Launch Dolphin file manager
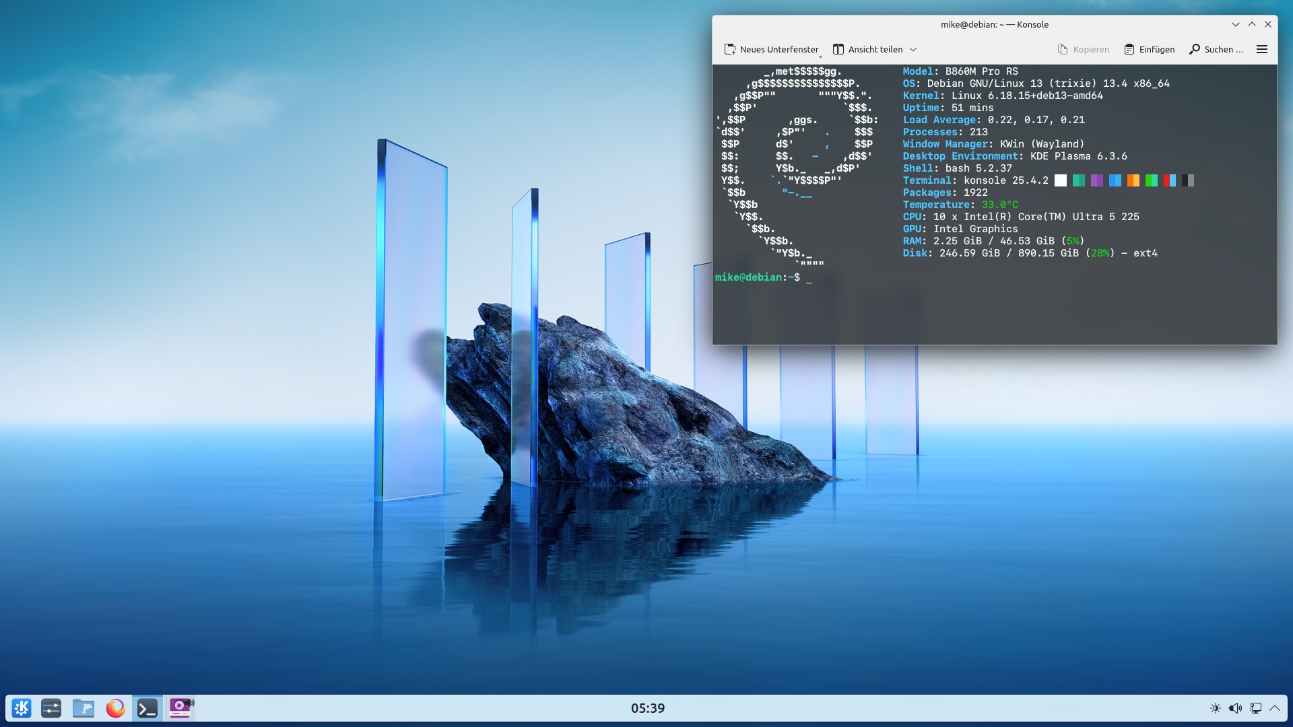This screenshot has height=727, width=1293. tap(84, 708)
